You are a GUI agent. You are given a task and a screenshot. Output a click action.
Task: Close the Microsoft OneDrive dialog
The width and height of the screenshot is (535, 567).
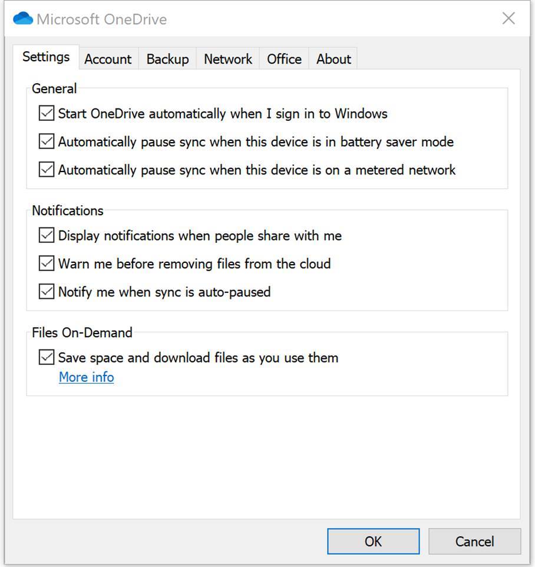(508, 18)
